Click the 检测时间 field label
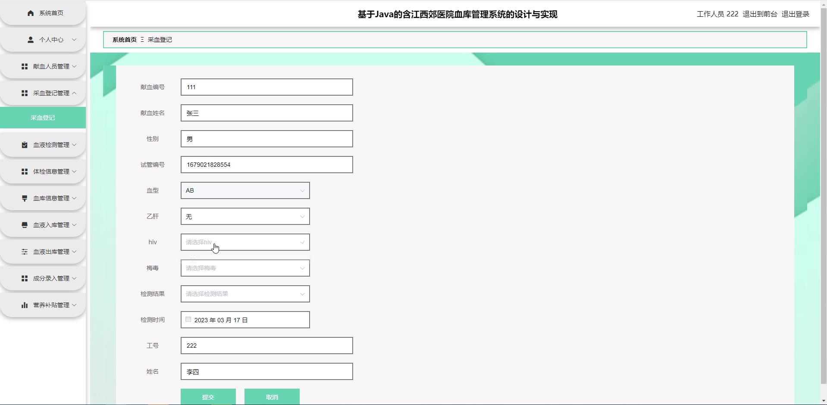 tap(153, 320)
